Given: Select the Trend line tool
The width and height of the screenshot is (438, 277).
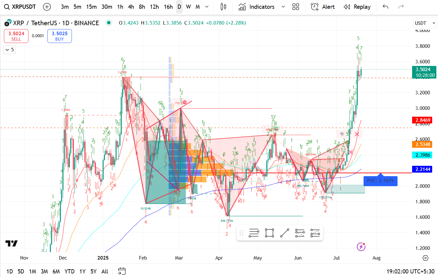Looking at the screenshot, I should (x=285, y=233).
